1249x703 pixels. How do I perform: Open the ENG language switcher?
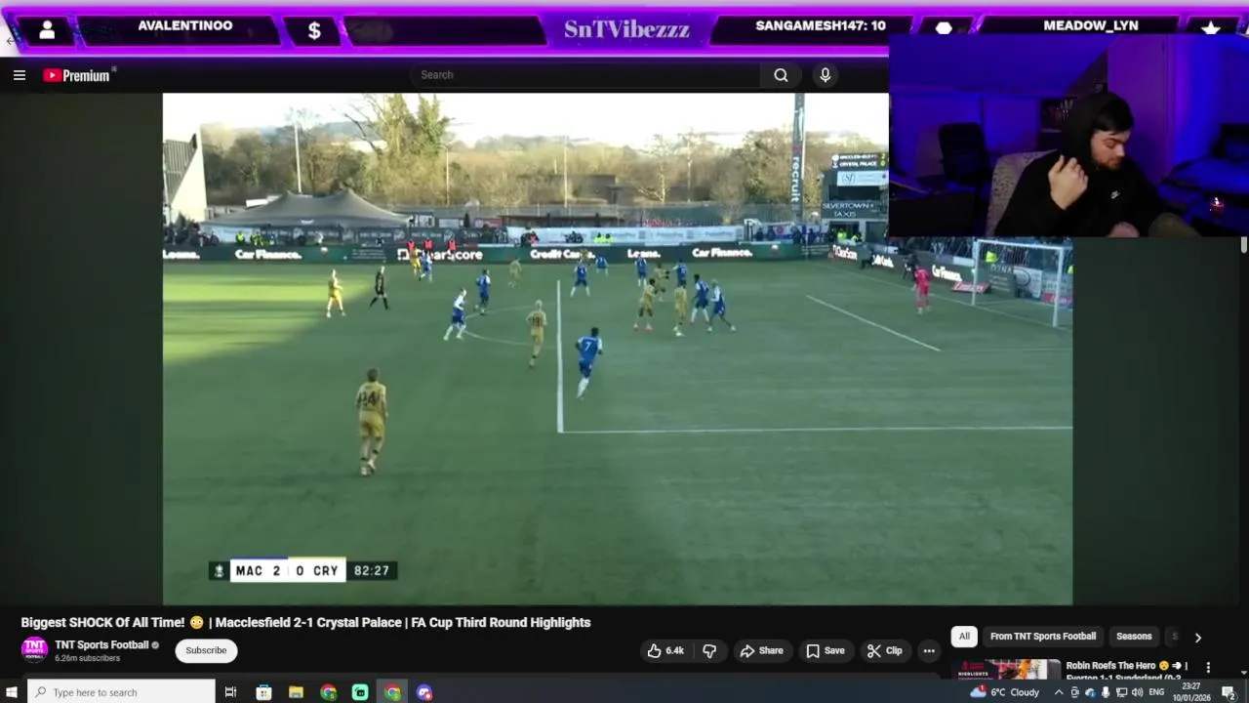[x=1156, y=692]
